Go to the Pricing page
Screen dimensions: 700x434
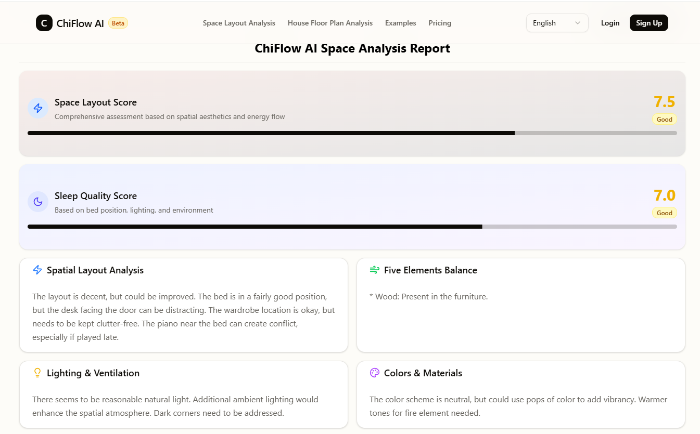coord(440,23)
